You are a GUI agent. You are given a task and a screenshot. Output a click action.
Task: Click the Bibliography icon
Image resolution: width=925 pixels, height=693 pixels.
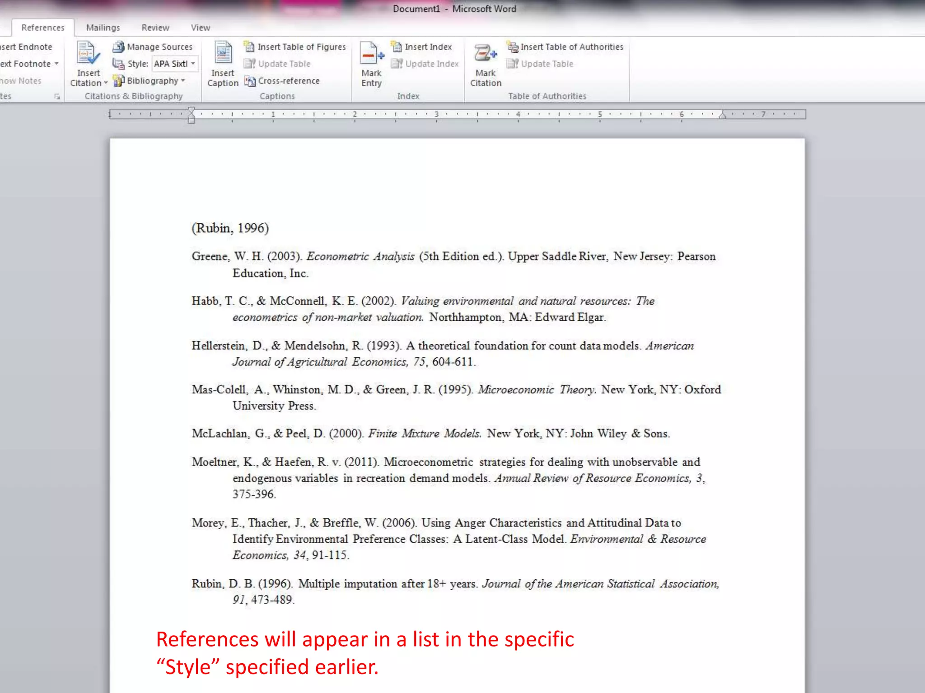pyautogui.click(x=118, y=81)
